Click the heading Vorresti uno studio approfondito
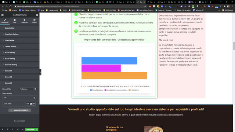 click(136, 109)
